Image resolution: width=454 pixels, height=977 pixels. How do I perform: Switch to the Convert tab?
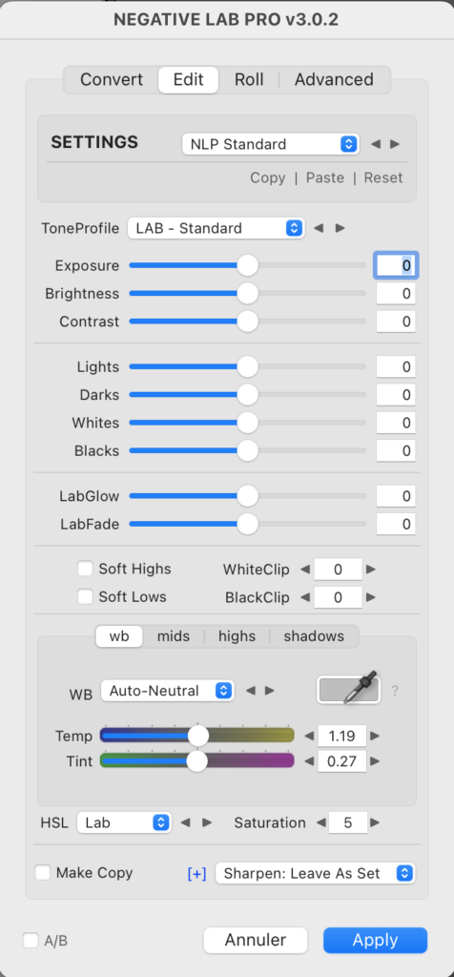coord(112,80)
